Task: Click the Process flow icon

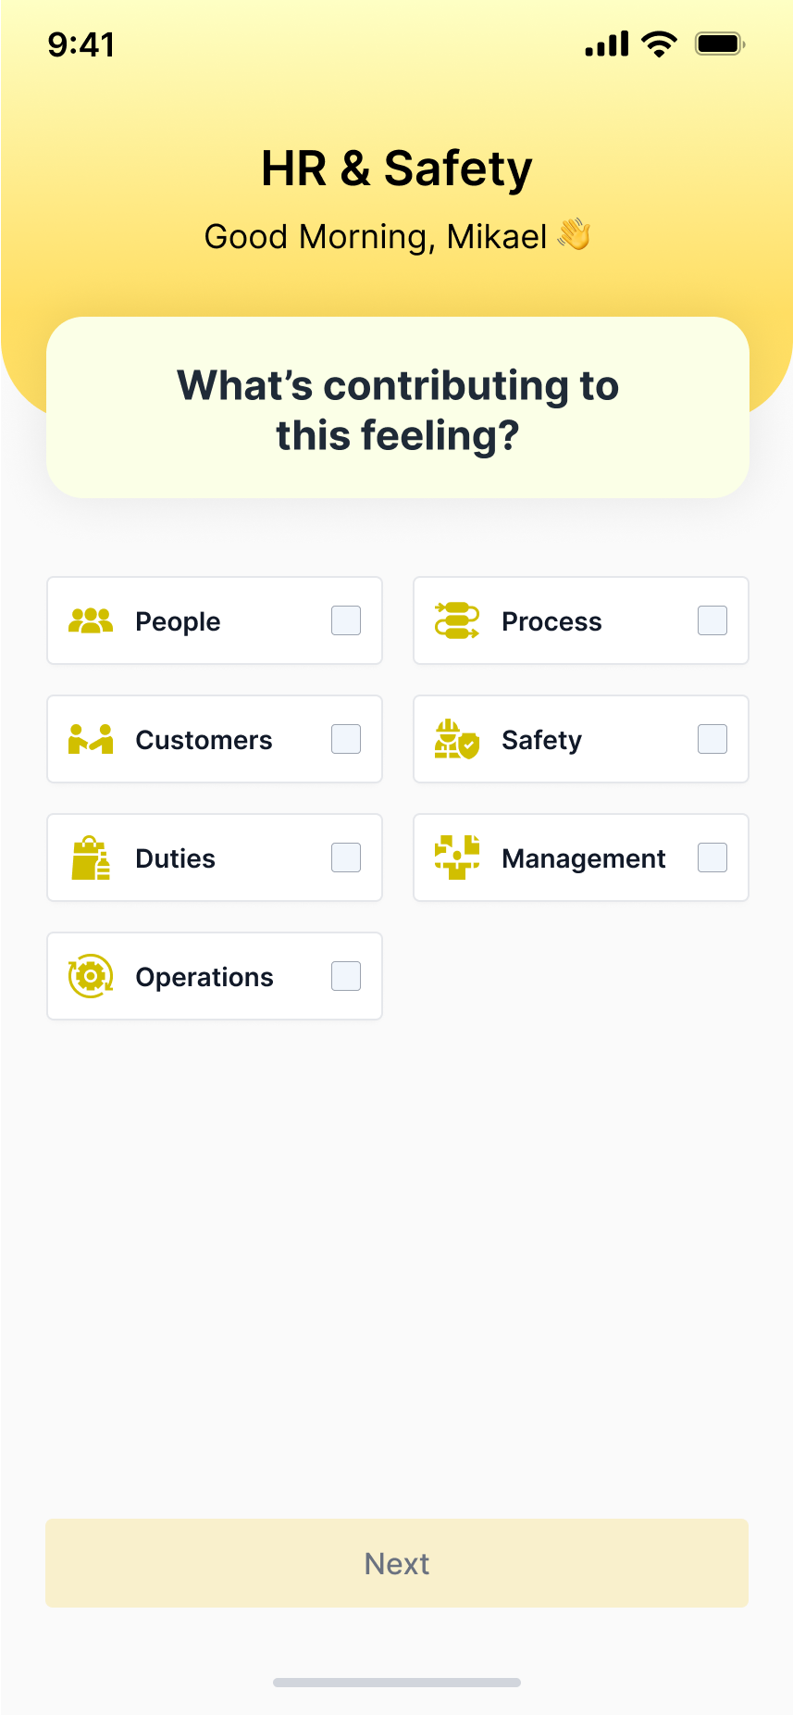Action: pyautogui.click(x=457, y=621)
